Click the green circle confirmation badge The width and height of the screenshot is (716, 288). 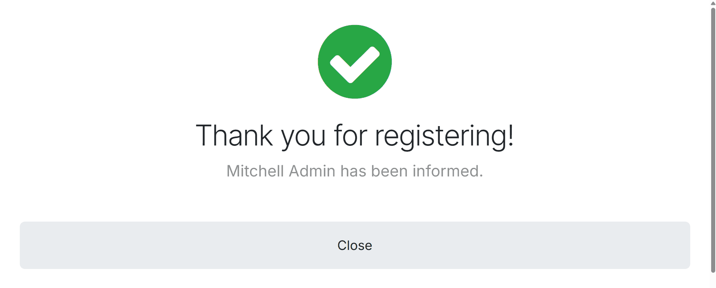[355, 62]
